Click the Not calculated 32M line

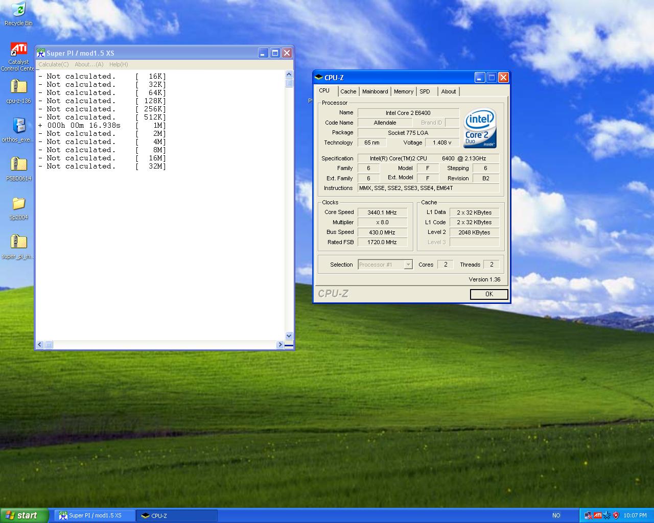(102, 166)
